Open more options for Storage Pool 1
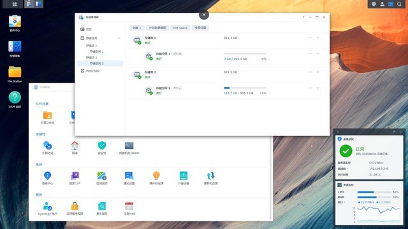 click(x=310, y=38)
